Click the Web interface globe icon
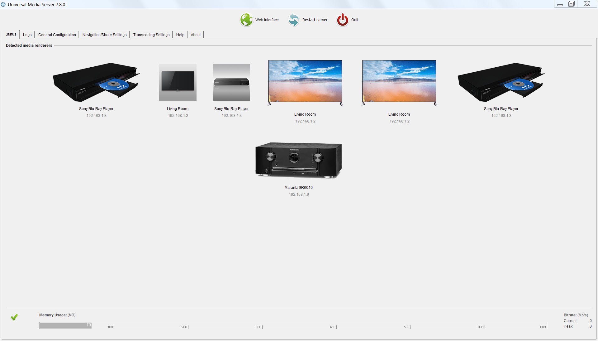Screen dimensions: 598x341 point(246,20)
